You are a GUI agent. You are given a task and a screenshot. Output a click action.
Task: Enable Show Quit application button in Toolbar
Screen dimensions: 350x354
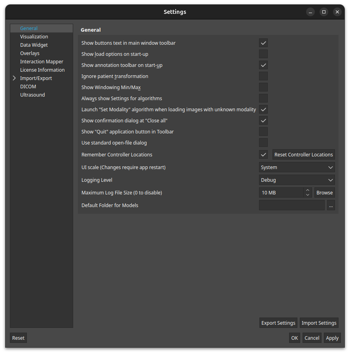click(263, 131)
